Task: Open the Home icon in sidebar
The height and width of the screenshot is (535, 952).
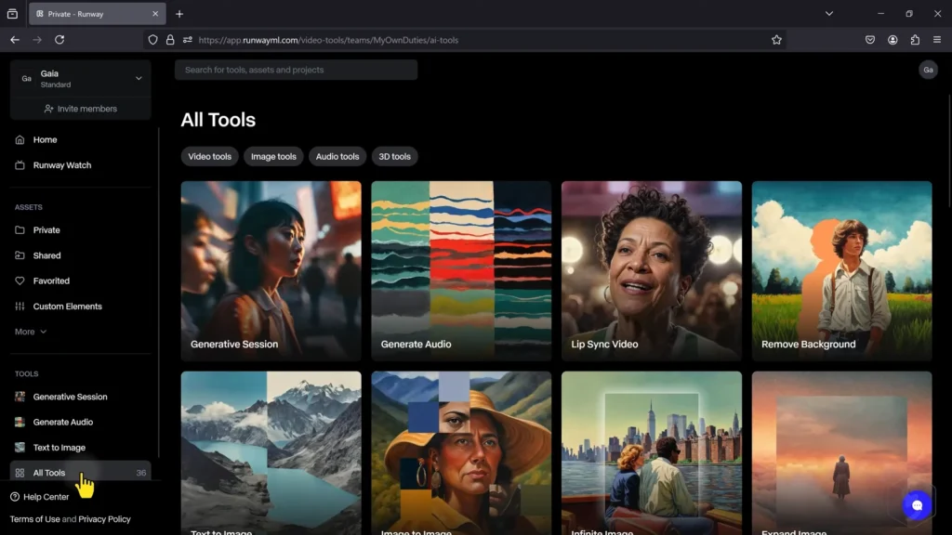Action: click(x=20, y=139)
